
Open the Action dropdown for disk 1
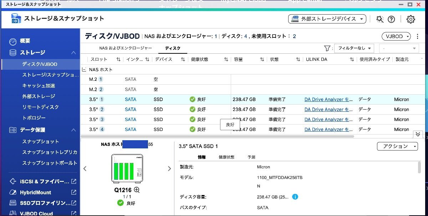pos(397,146)
